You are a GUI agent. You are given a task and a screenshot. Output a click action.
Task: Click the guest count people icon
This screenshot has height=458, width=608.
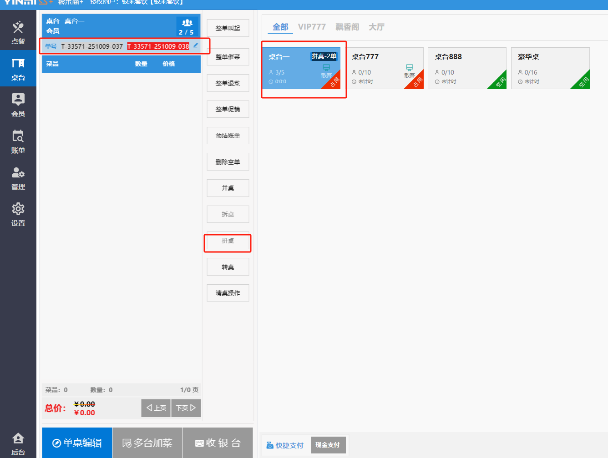pos(187,23)
